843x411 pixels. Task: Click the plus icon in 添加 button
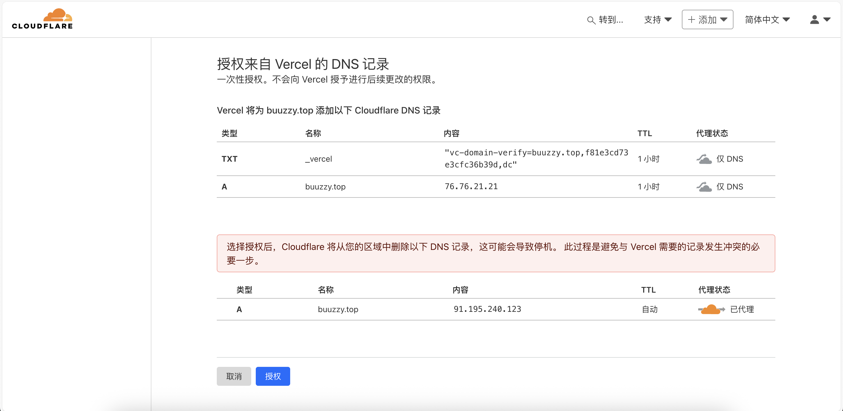point(692,20)
